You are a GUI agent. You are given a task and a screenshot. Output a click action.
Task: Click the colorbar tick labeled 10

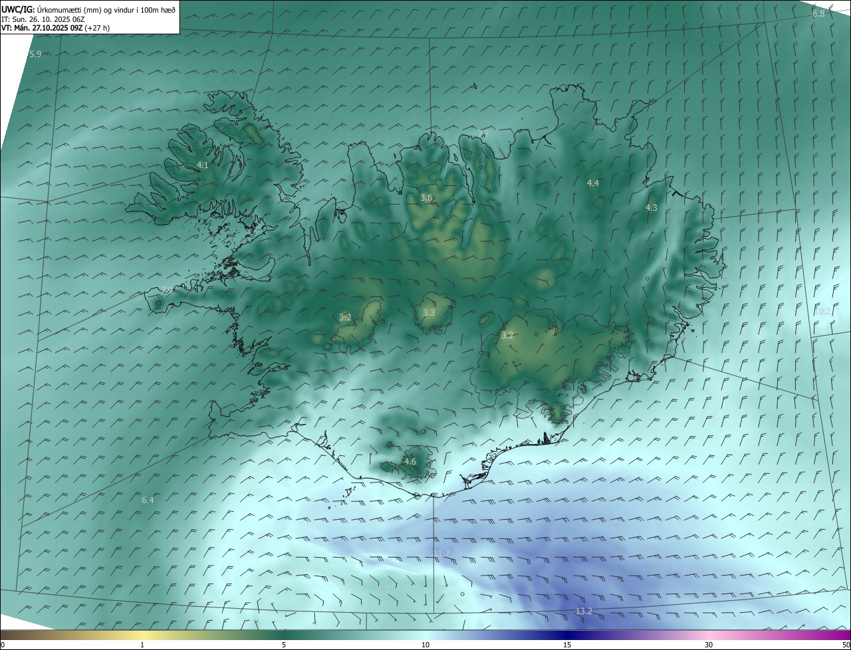click(x=425, y=645)
